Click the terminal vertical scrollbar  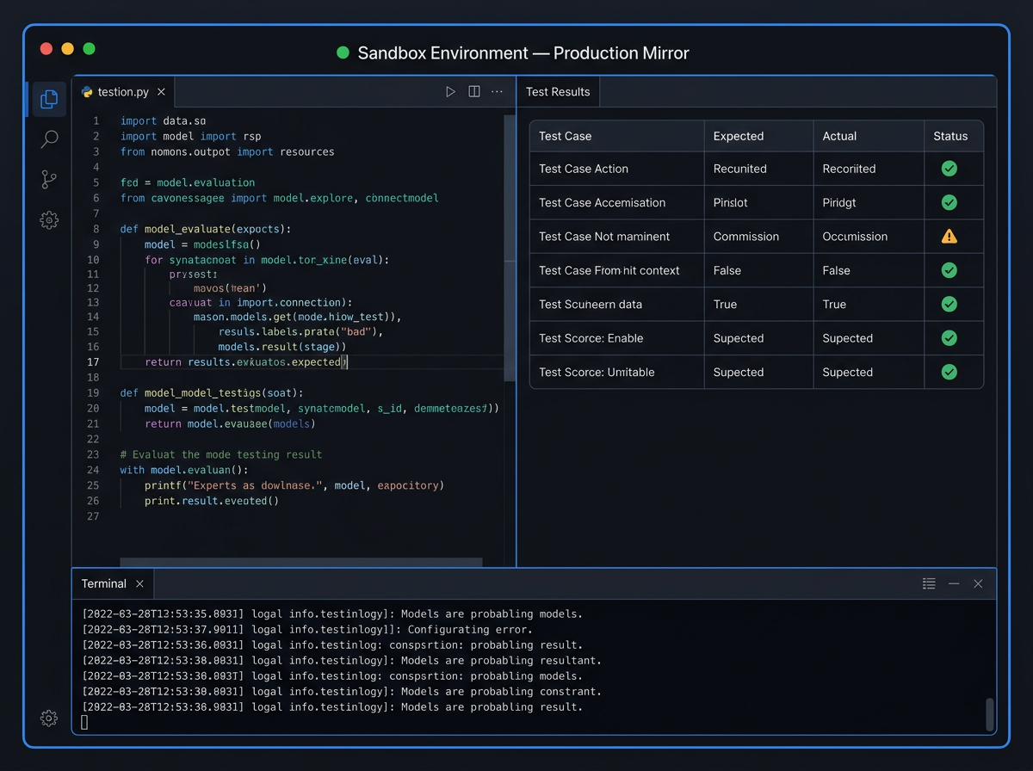click(x=990, y=714)
